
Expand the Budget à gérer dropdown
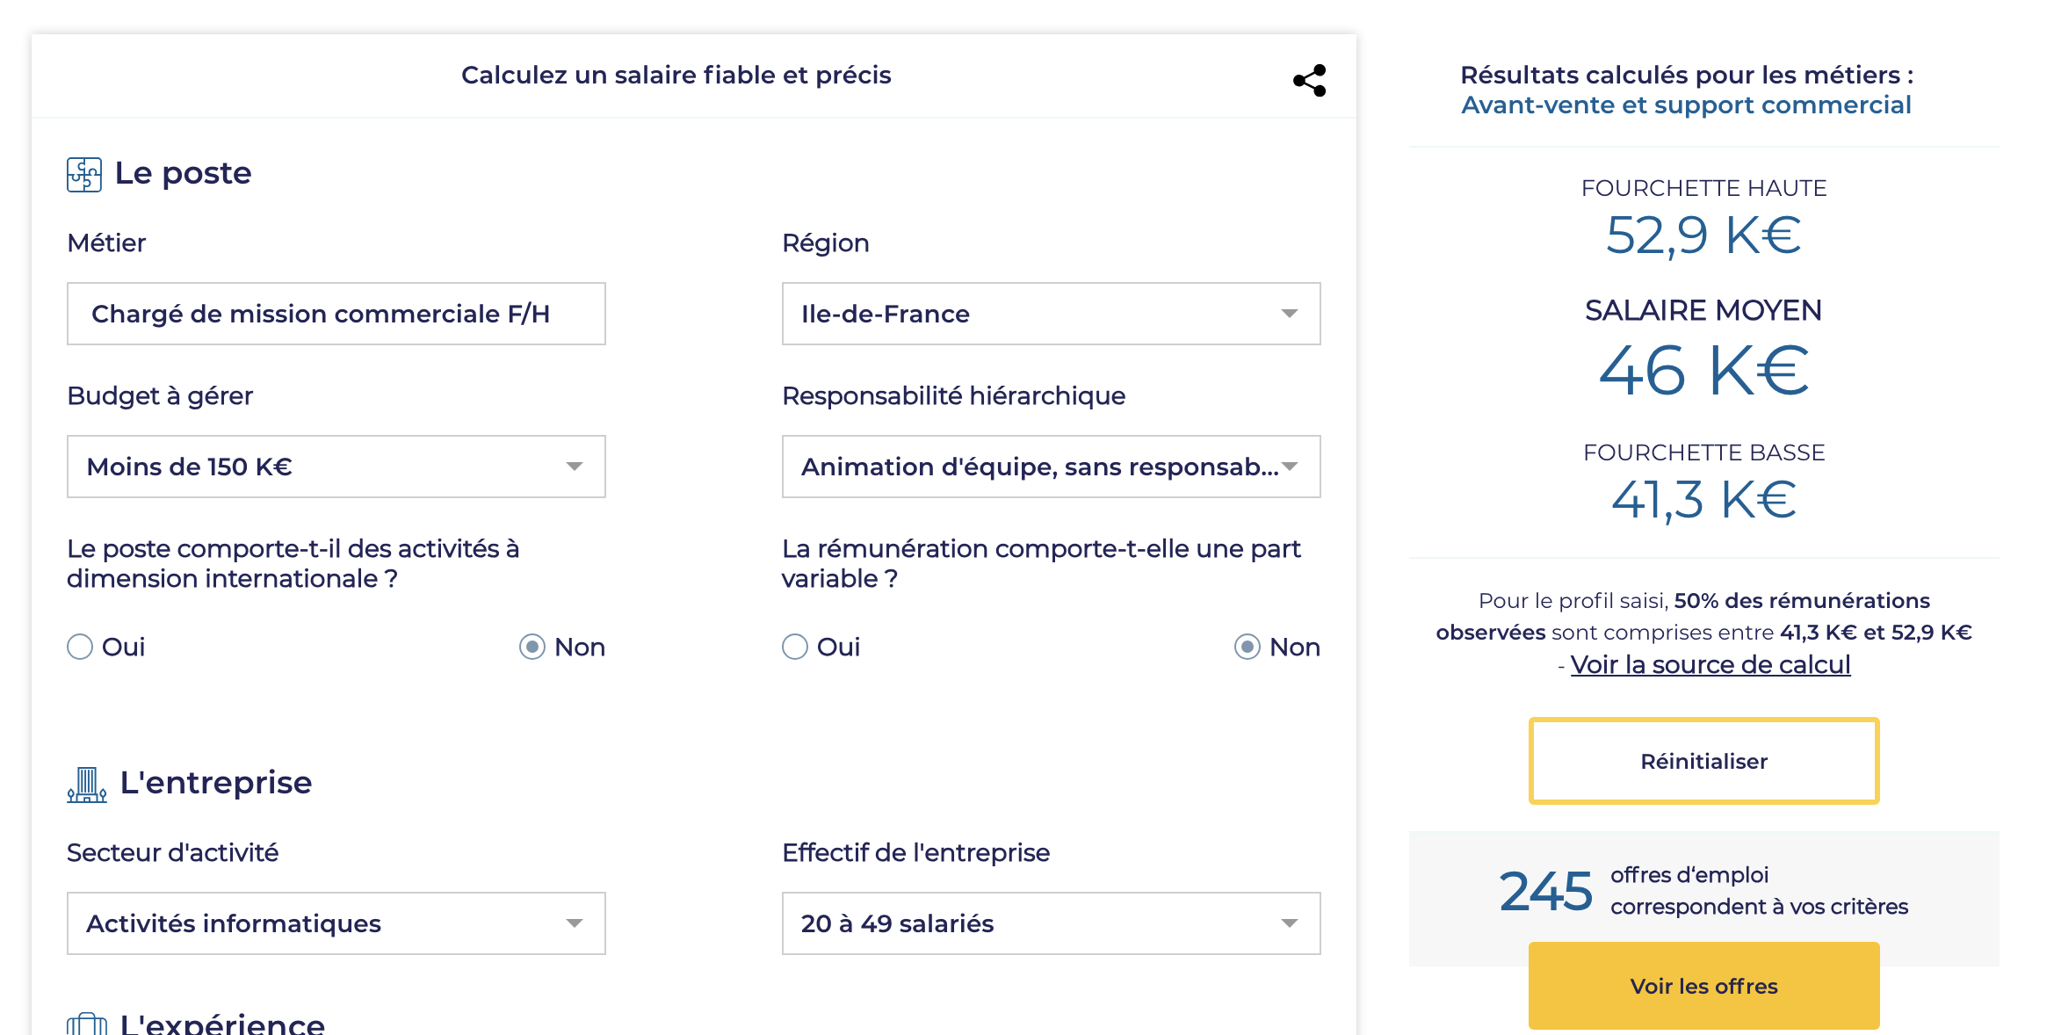click(336, 467)
